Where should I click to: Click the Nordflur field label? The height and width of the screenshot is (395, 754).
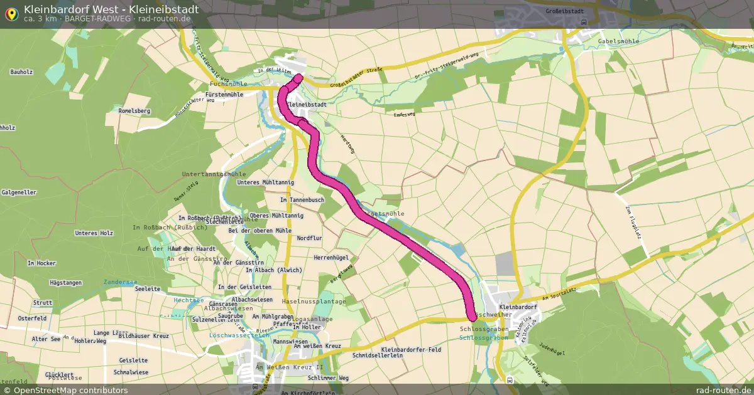pos(309,239)
